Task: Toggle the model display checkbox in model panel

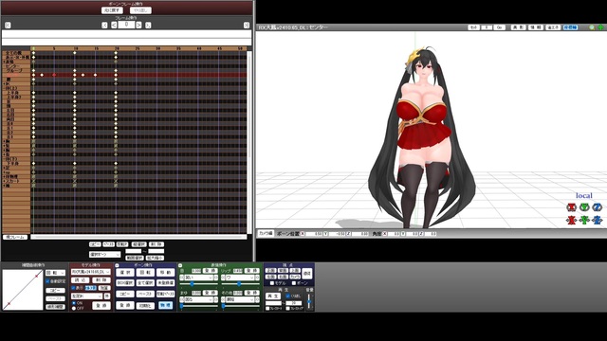Action: tap(73, 288)
